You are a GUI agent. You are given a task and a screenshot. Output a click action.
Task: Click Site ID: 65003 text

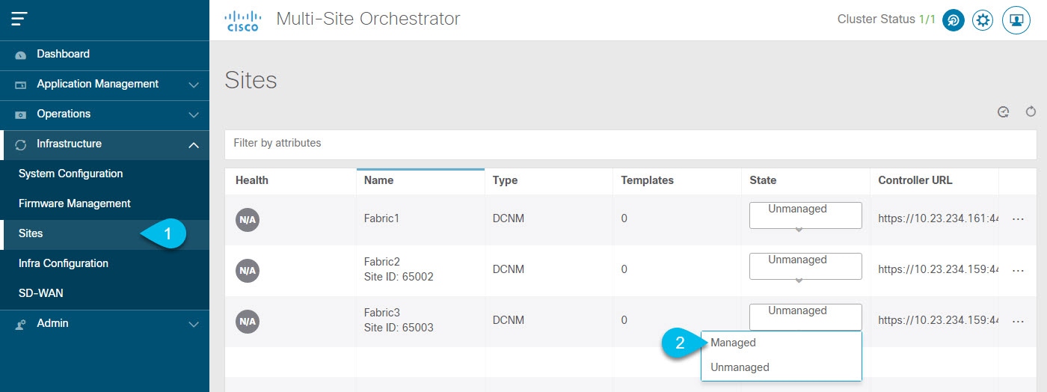[399, 328]
